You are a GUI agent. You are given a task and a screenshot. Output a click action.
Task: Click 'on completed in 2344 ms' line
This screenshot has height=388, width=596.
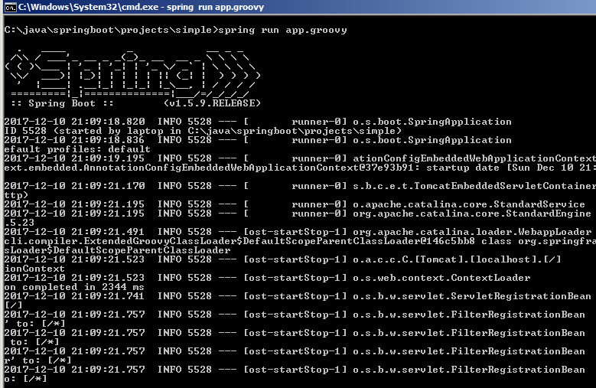pyautogui.click(x=74, y=287)
